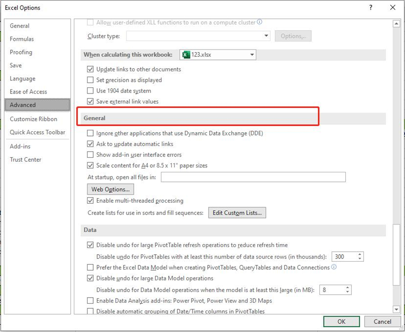The image size is (405, 332).
Task: Check Ignore other applications that use DDE
Action: pyautogui.click(x=91, y=133)
